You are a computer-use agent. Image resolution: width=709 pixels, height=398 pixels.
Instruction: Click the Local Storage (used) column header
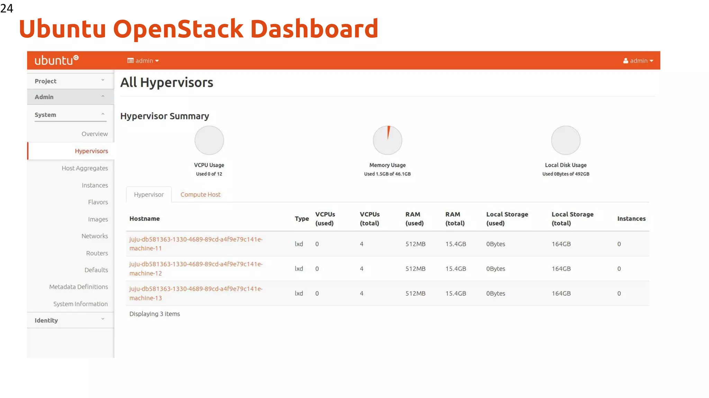(x=507, y=219)
